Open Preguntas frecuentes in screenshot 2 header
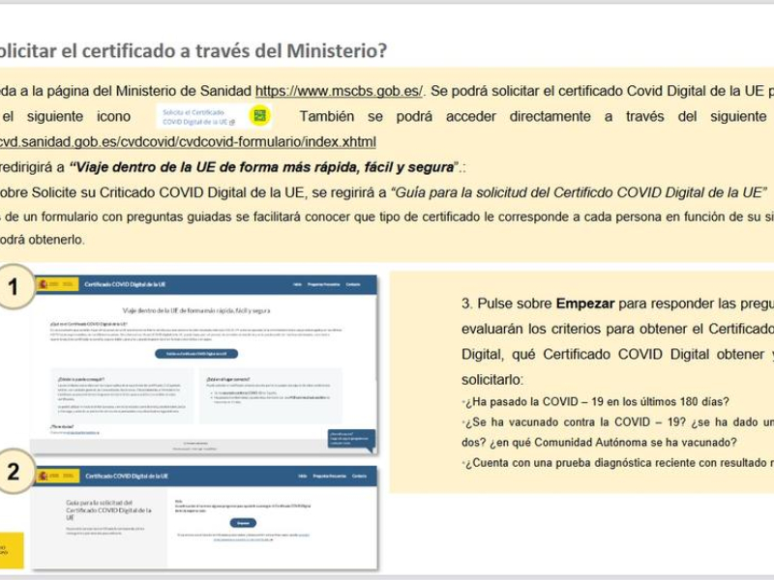774x580 pixels. pos(329,476)
